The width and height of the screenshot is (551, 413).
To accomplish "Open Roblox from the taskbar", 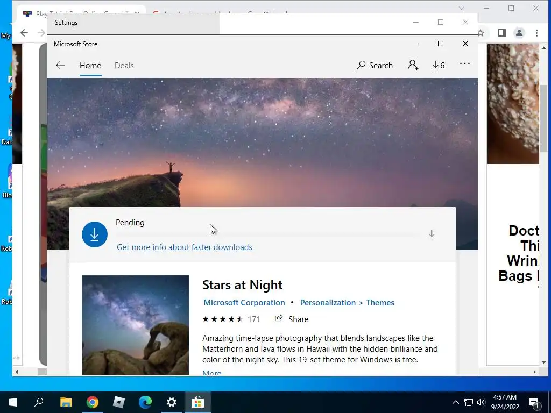I will tap(119, 402).
